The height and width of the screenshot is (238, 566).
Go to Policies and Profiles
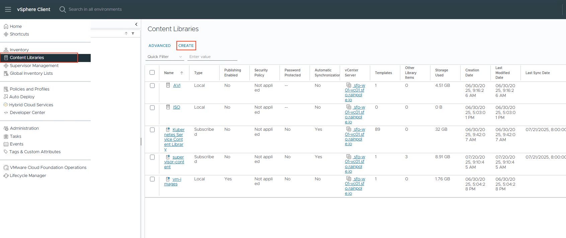click(29, 89)
